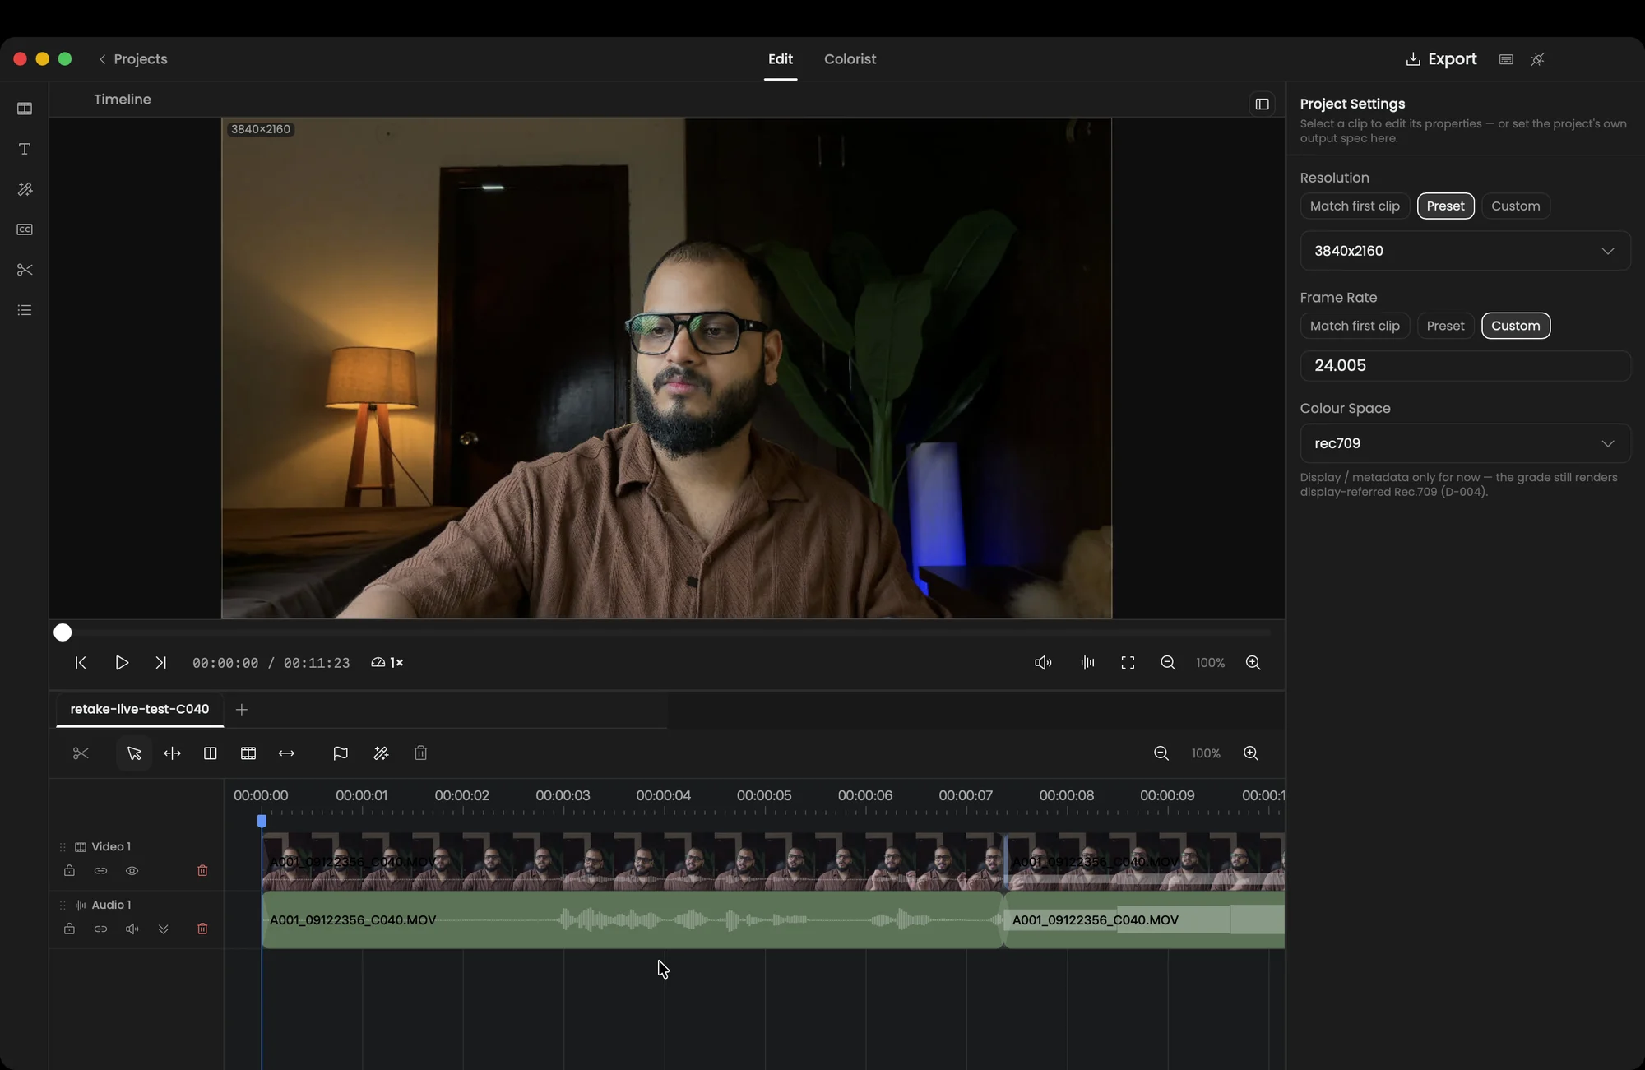
Task: Open the audio meter waveform icon
Action: pyautogui.click(x=1087, y=663)
